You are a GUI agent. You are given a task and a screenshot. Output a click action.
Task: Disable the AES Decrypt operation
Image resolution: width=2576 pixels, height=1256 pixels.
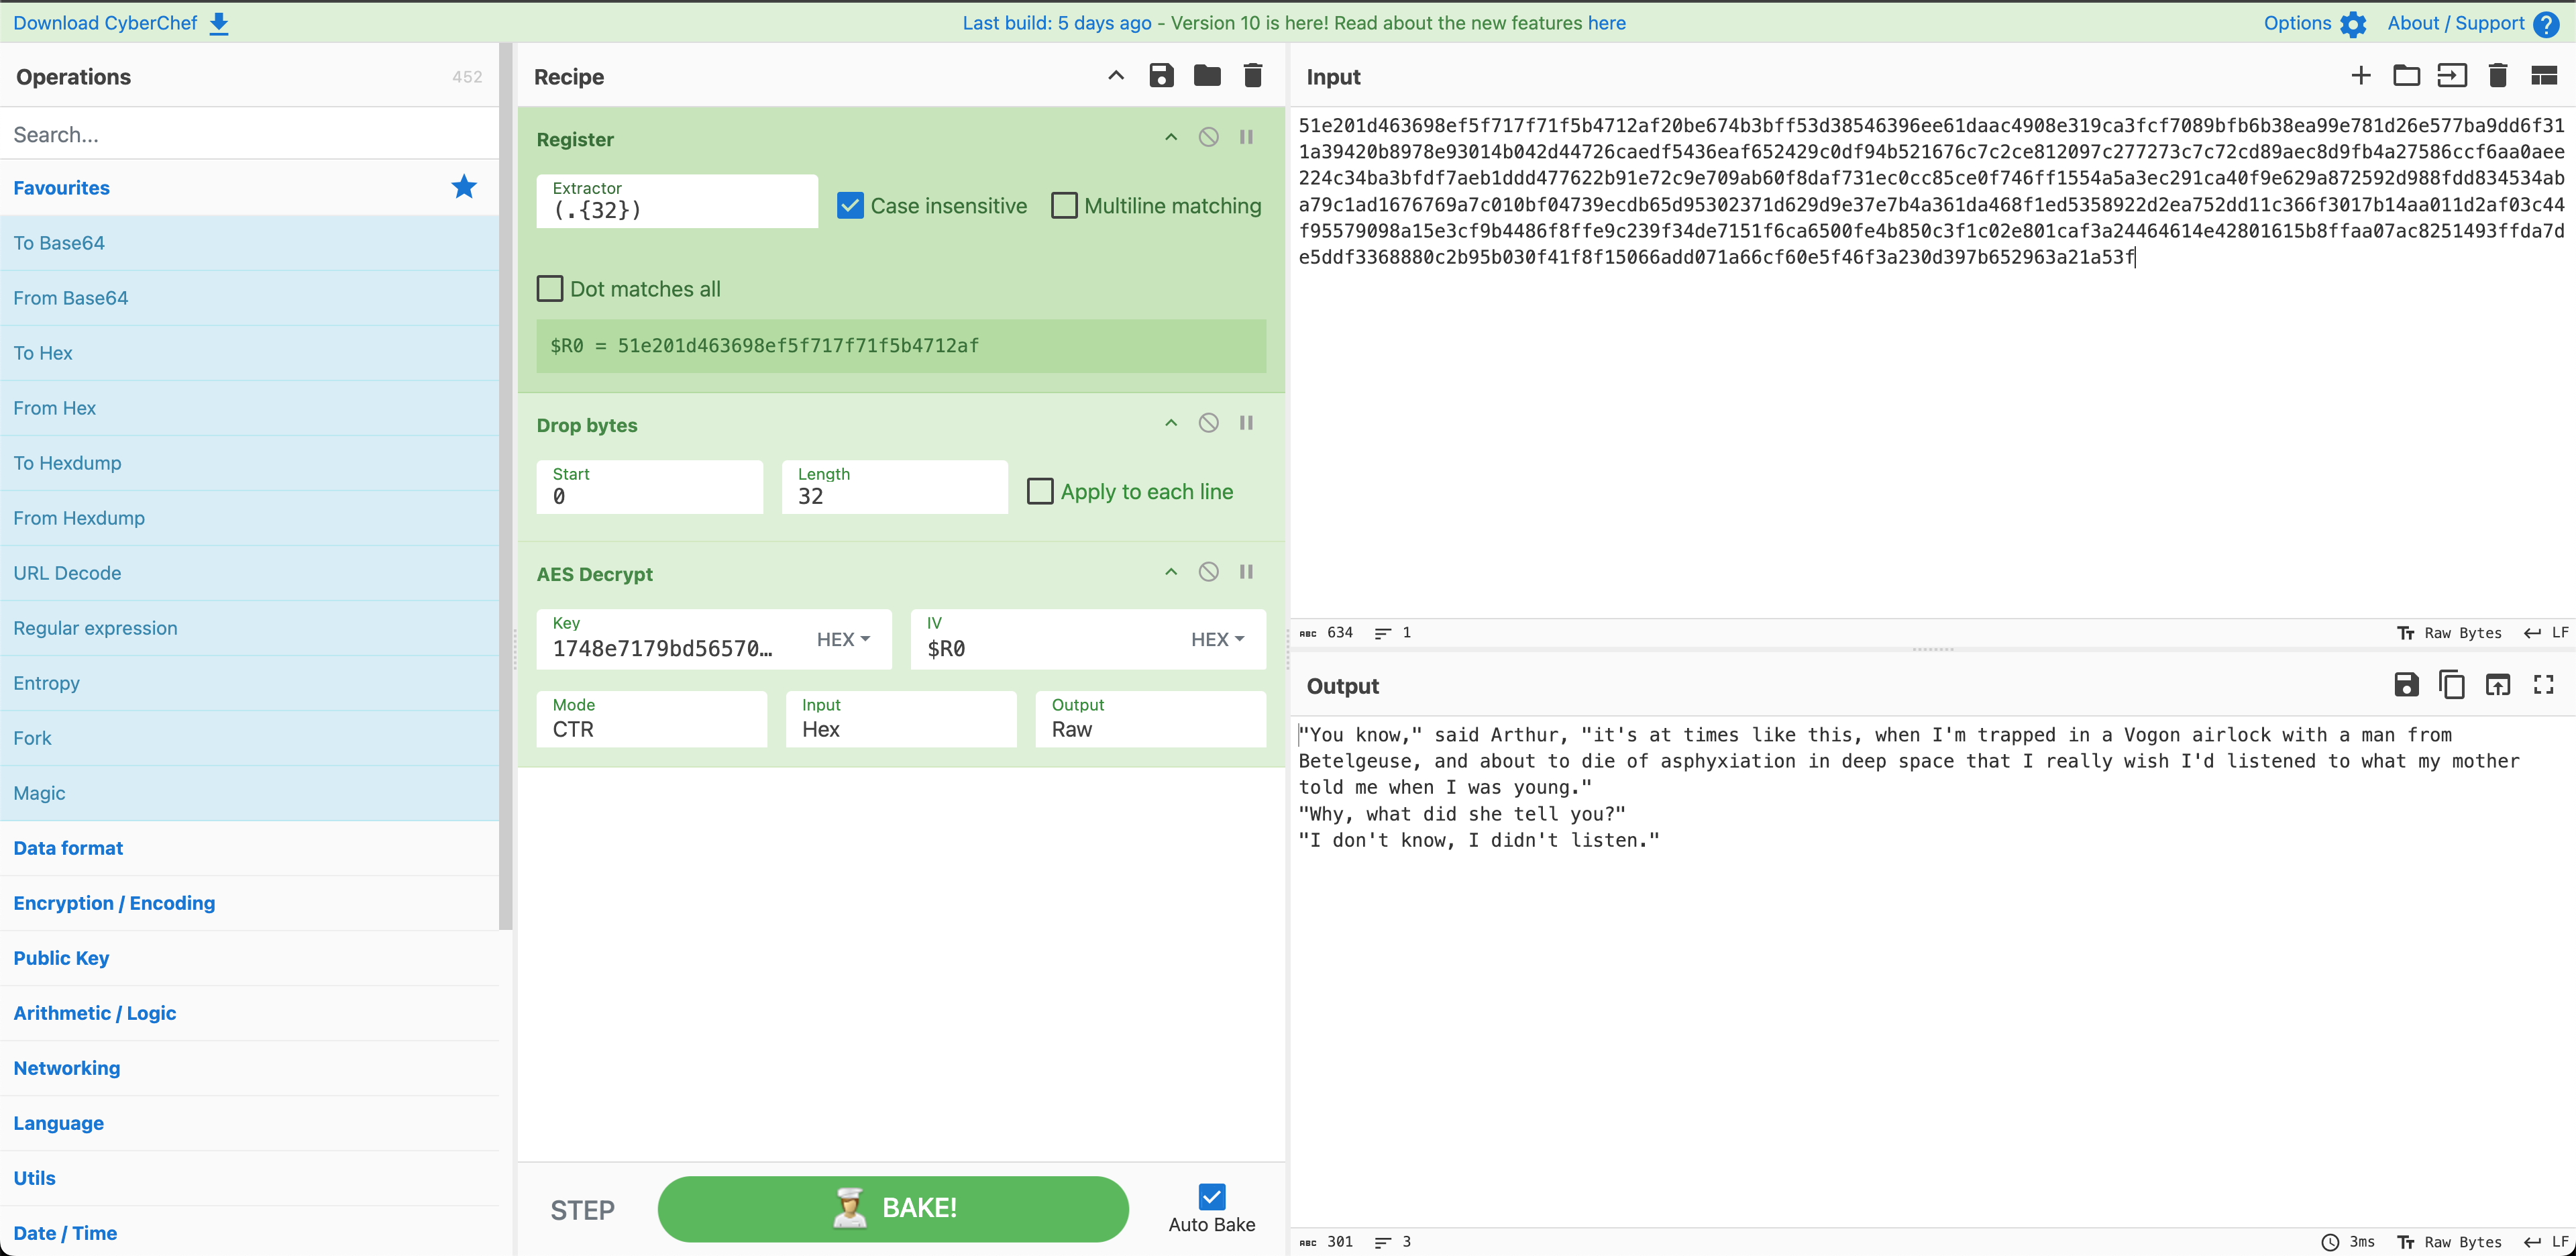point(1208,572)
